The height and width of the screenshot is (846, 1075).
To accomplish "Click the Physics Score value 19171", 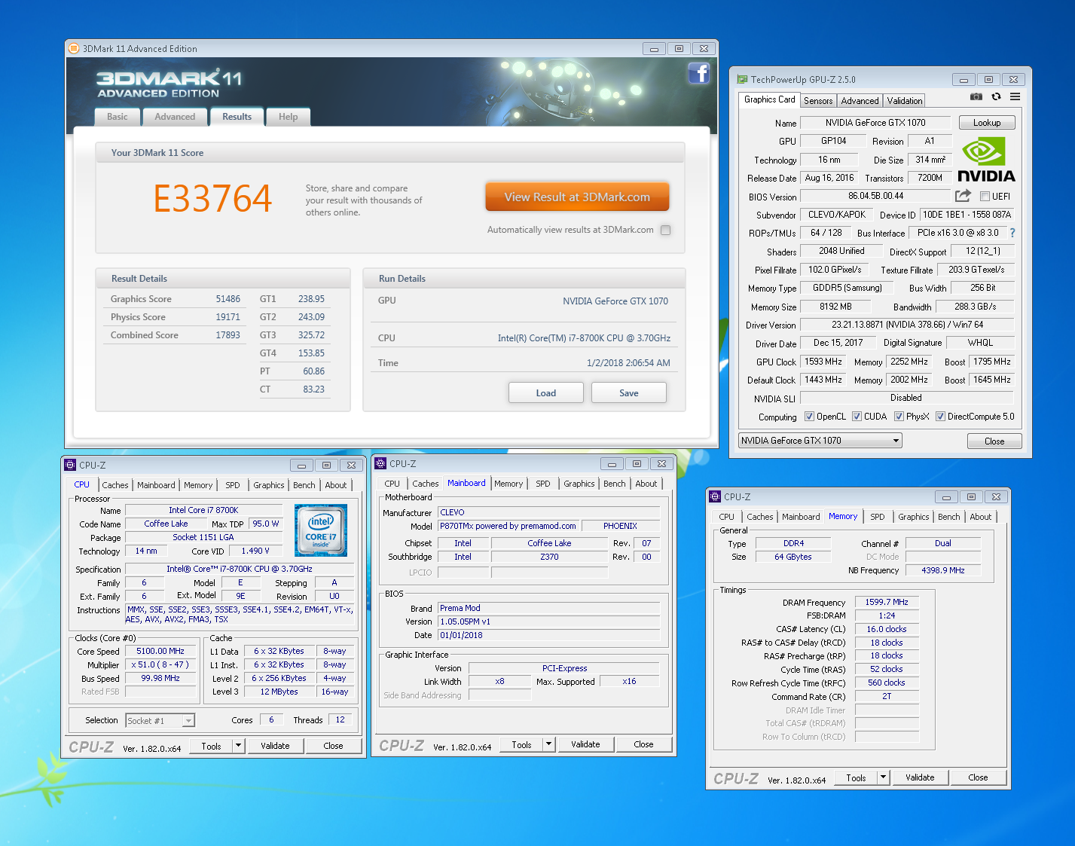I will pyautogui.click(x=228, y=317).
